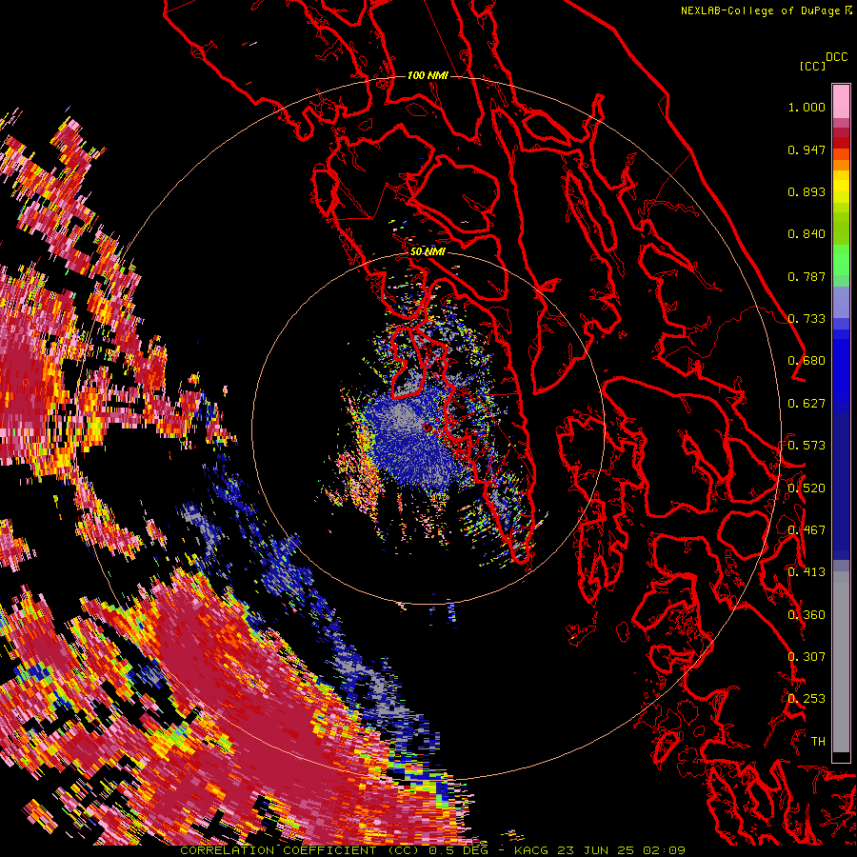Click the KACG station identifier in caption
The width and height of the screenshot is (857, 857).
click(x=530, y=850)
